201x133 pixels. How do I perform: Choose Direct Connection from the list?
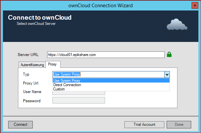point(111,85)
